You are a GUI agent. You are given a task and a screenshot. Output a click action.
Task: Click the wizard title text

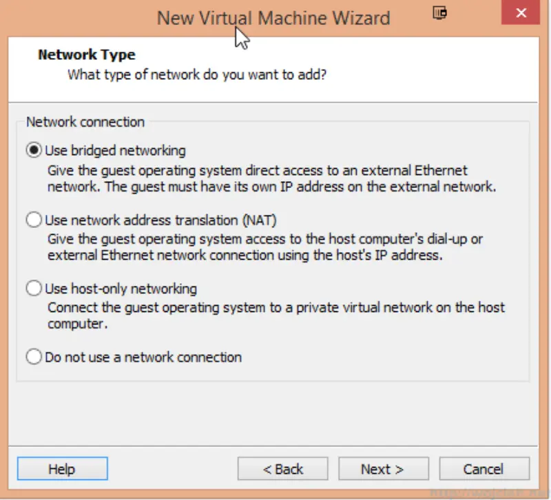coord(275,18)
